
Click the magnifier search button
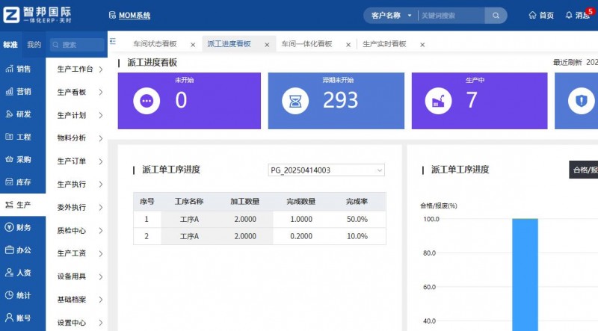(x=496, y=16)
